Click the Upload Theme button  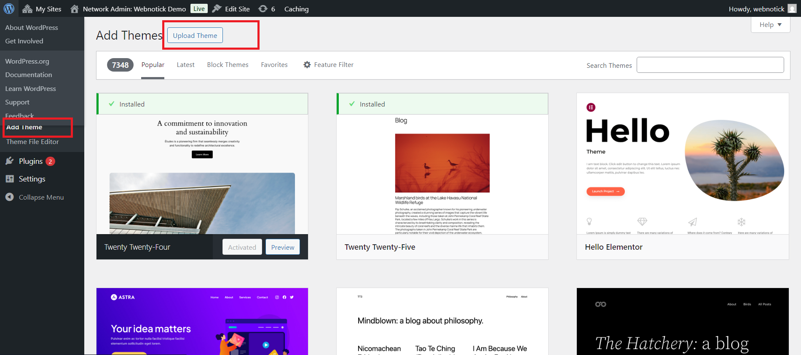[x=195, y=35]
